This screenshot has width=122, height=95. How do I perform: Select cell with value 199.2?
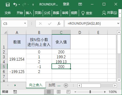61,57
